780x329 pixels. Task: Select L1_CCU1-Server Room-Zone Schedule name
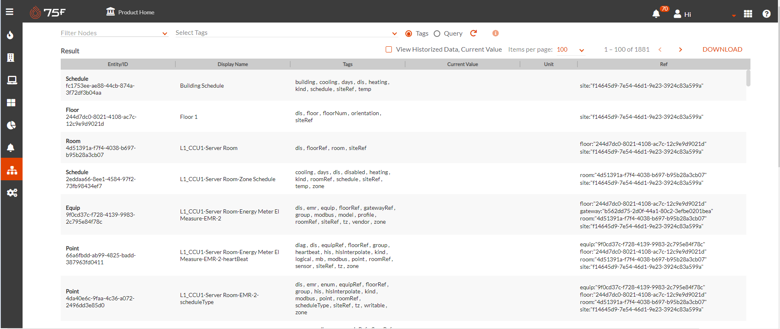pyautogui.click(x=228, y=179)
